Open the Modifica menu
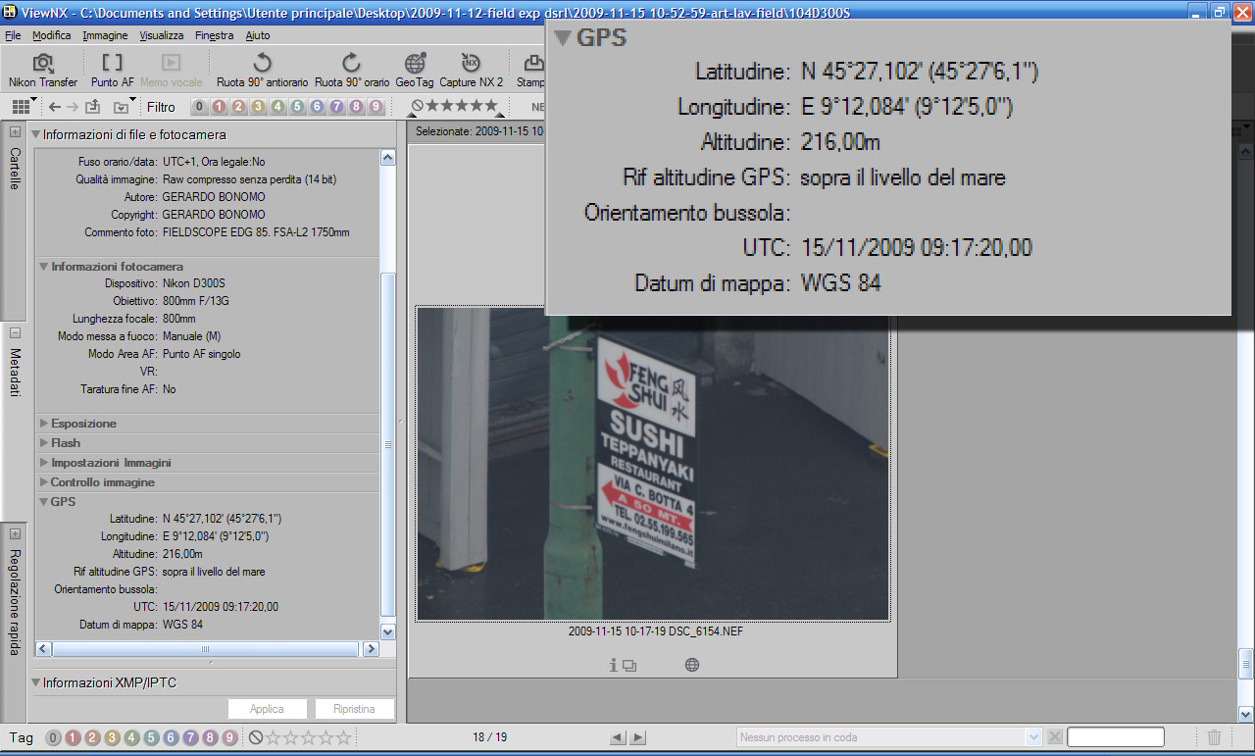Image resolution: width=1255 pixels, height=756 pixels. (x=51, y=35)
